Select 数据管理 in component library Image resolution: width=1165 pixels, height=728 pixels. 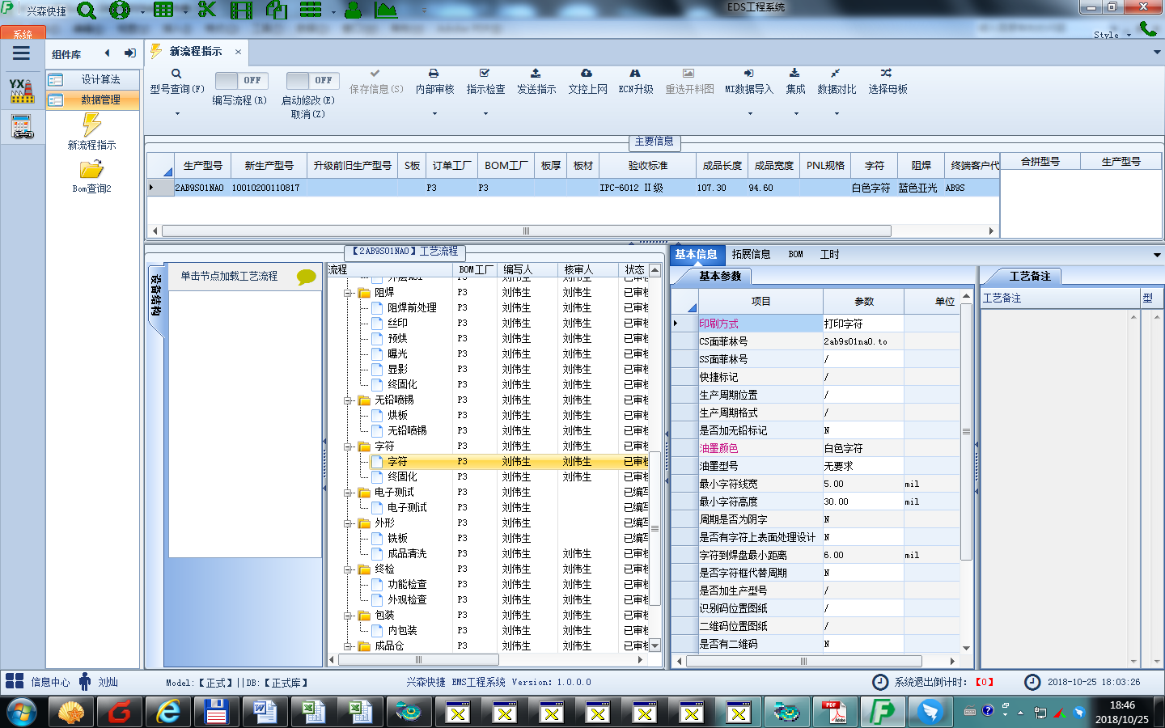(92, 99)
